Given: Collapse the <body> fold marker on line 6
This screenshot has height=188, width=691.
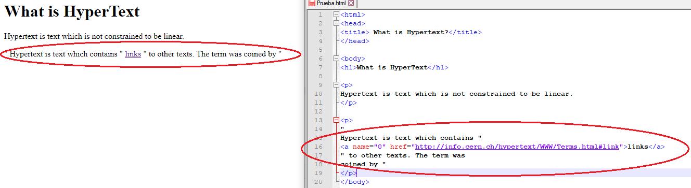Looking at the screenshot, I should tap(336, 59).
